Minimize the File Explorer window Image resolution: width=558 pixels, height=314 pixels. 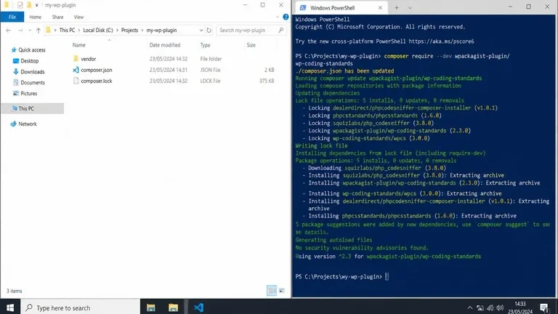pos(245,5)
